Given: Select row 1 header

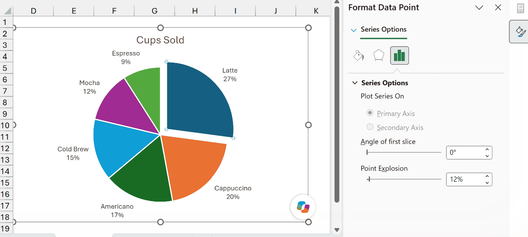Looking at the screenshot, I should coord(5,22).
